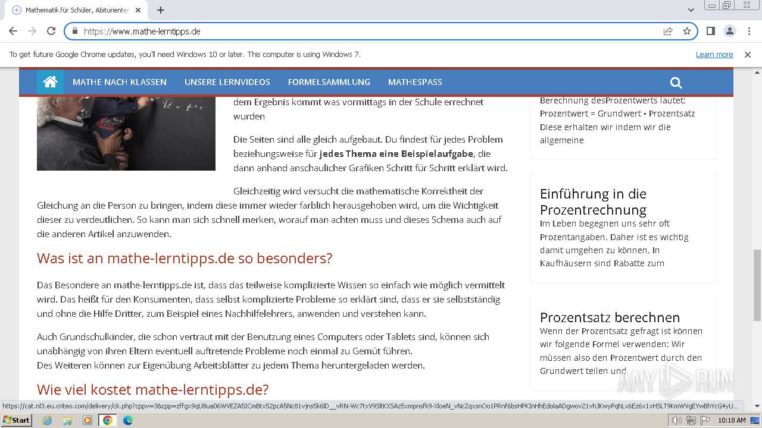This screenshot has height=428, width=762.
Task: Close the Mathematik für Schüler tab
Action: [x=138, y=10]
